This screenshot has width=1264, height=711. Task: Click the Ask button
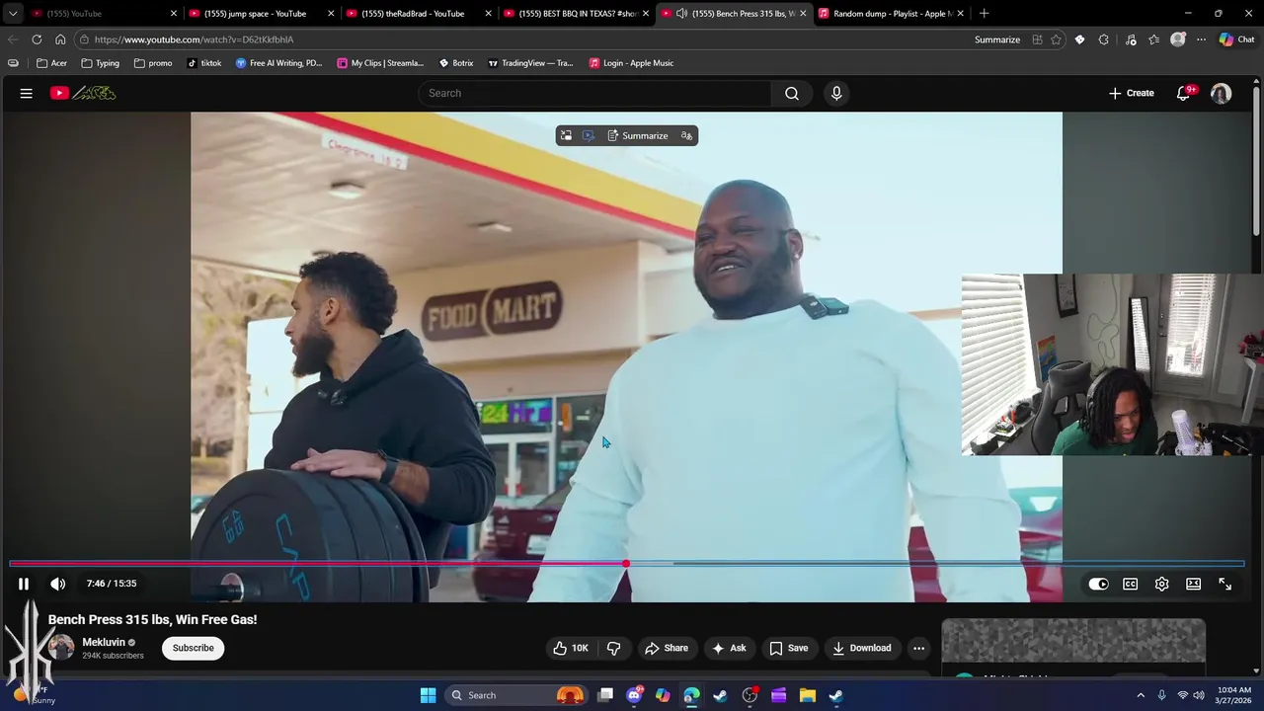729,648
